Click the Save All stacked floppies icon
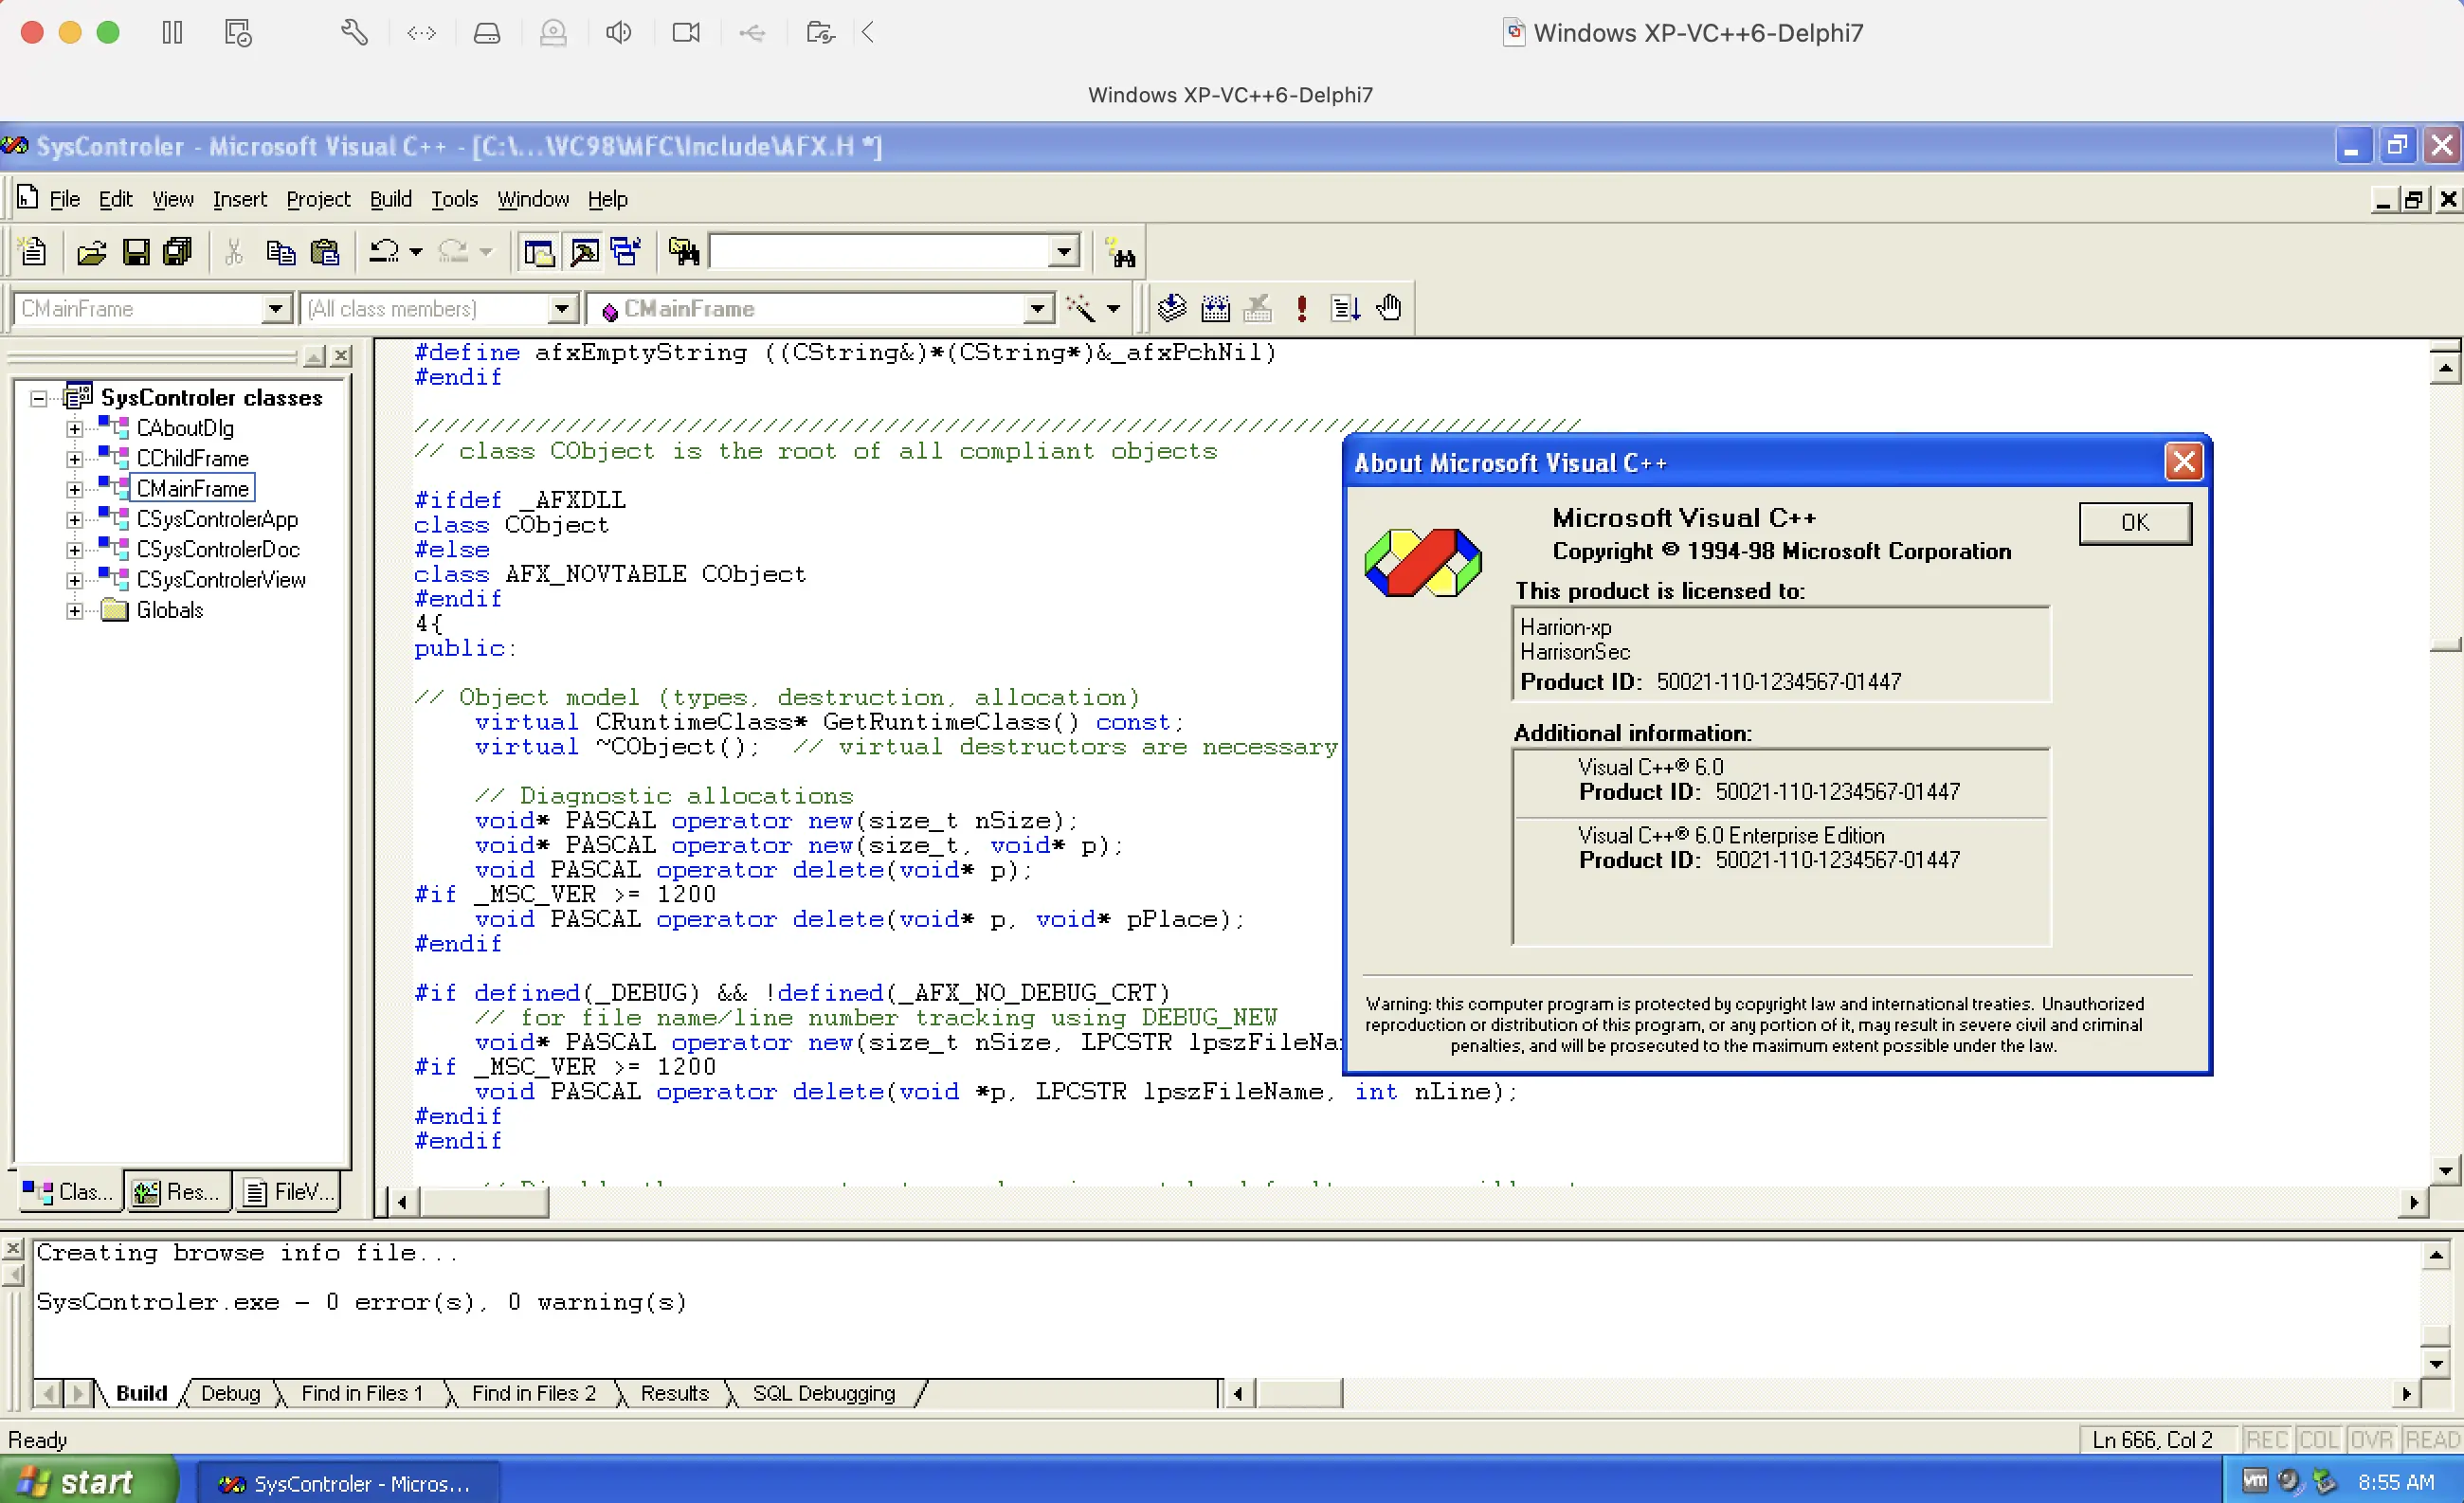2464x1503 pixels. click(178, 251)
